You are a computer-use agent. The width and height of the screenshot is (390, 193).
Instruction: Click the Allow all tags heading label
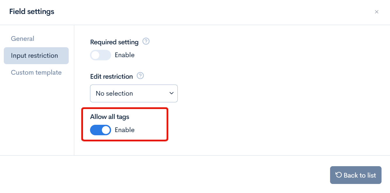tap(110, 117)
